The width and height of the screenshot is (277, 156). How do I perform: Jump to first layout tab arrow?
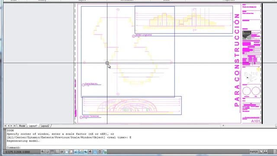click(x=5, y=126)
